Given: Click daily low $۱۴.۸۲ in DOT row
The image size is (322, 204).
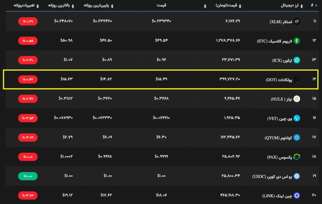Looking at the screenshot, I should tap(106, 79).
